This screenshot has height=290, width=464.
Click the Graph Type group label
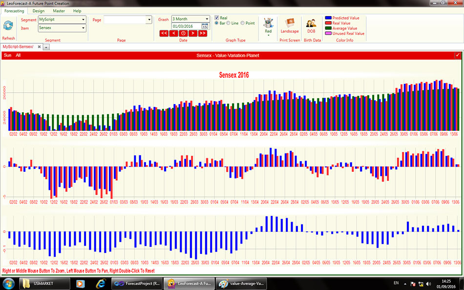(x=235, y=40)
